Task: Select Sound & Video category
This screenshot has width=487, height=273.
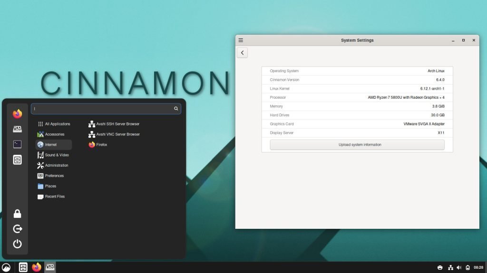Action: pos(54,155)
